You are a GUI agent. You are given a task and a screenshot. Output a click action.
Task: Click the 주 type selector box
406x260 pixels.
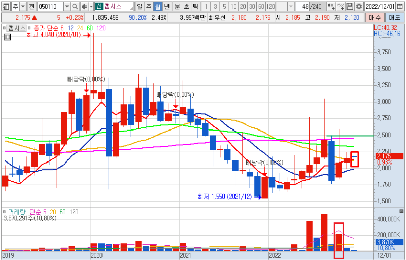tap(16, 6)
